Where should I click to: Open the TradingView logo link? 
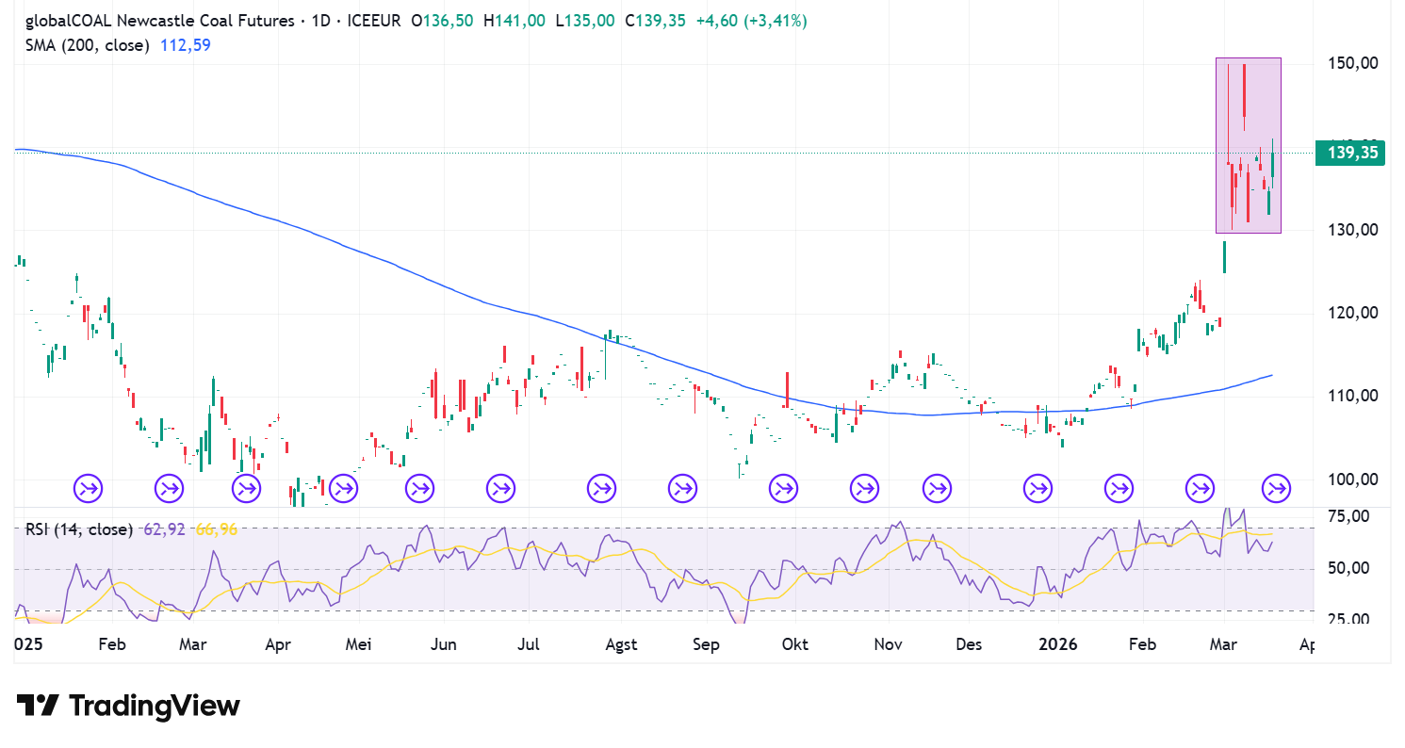[x=129, y=707]
